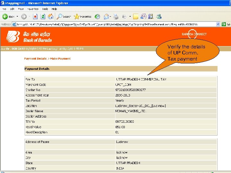Click the Forward arrow icon
Screen dimensions: 231x173
[24, 16]
